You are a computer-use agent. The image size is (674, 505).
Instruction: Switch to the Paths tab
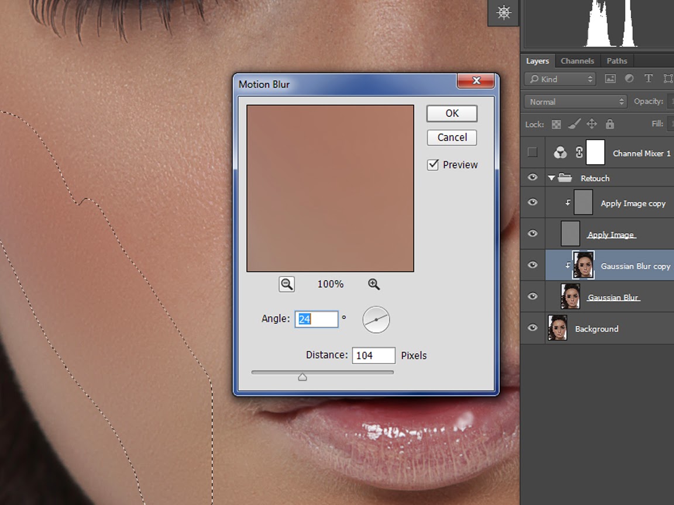pos(617,61)
